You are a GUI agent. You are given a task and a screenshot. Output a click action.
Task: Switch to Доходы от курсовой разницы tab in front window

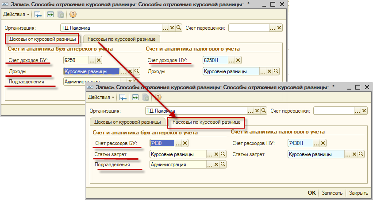127,122
